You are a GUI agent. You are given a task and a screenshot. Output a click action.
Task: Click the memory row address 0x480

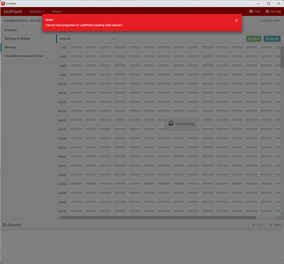click(62, 211)
